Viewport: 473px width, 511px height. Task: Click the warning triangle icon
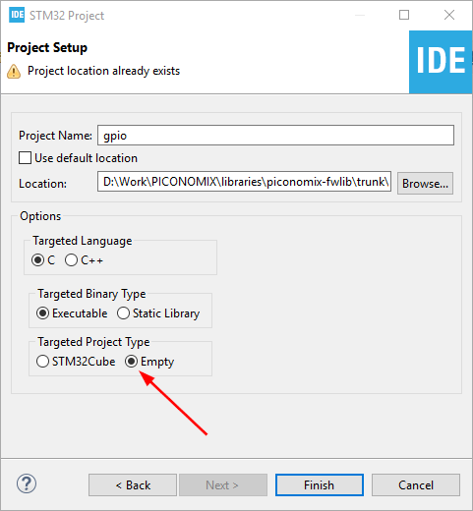[14, 71]
